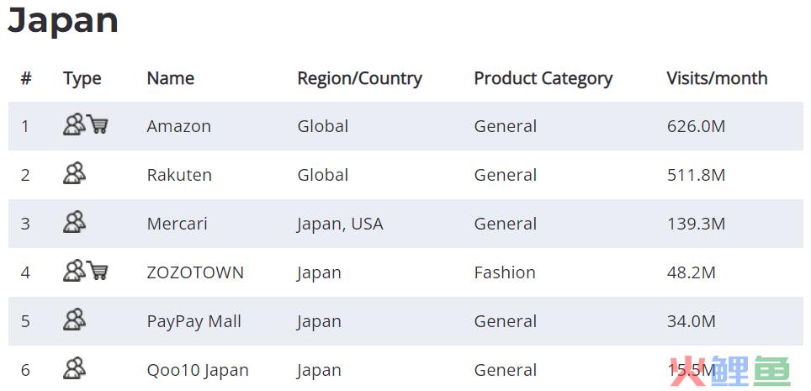Click the PayPay Mall name
This screenshot has height=391, width=811.
(194, 322)
